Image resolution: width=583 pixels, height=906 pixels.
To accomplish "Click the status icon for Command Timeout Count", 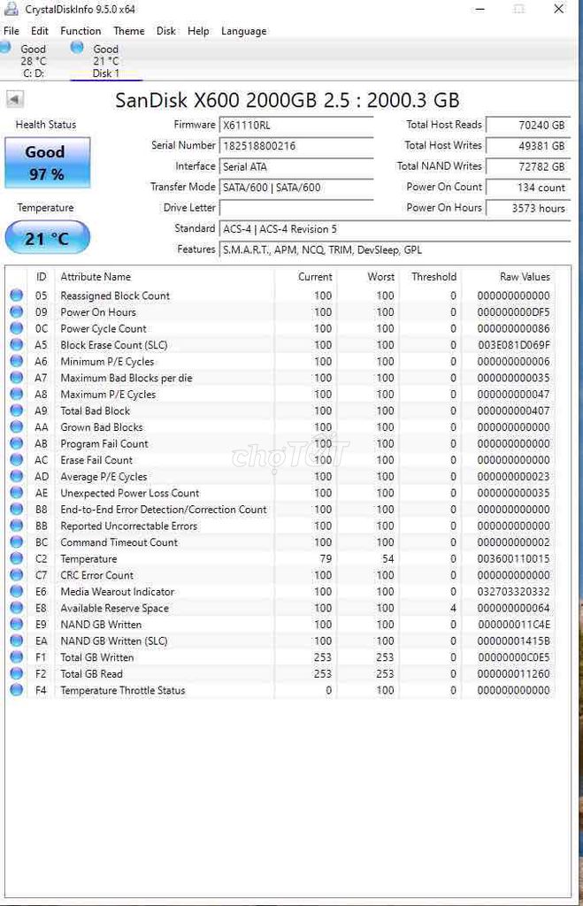I will pos(16,542).
